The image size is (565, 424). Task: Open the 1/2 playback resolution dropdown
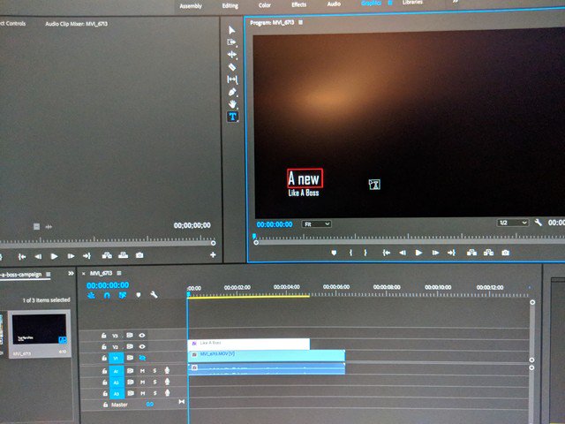coord(512,223)
